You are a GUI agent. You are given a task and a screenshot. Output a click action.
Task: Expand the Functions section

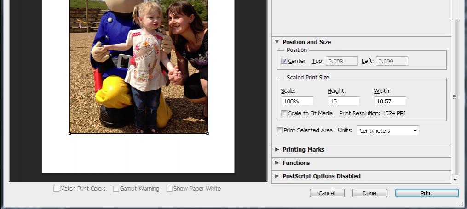click(277, 163)
